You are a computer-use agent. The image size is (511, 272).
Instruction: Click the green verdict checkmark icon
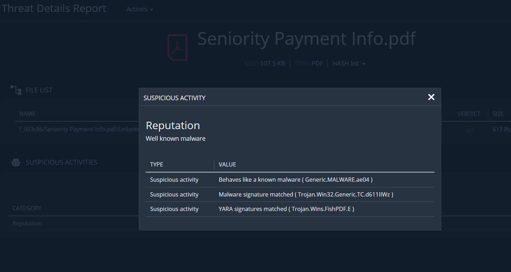coord(469,129)
